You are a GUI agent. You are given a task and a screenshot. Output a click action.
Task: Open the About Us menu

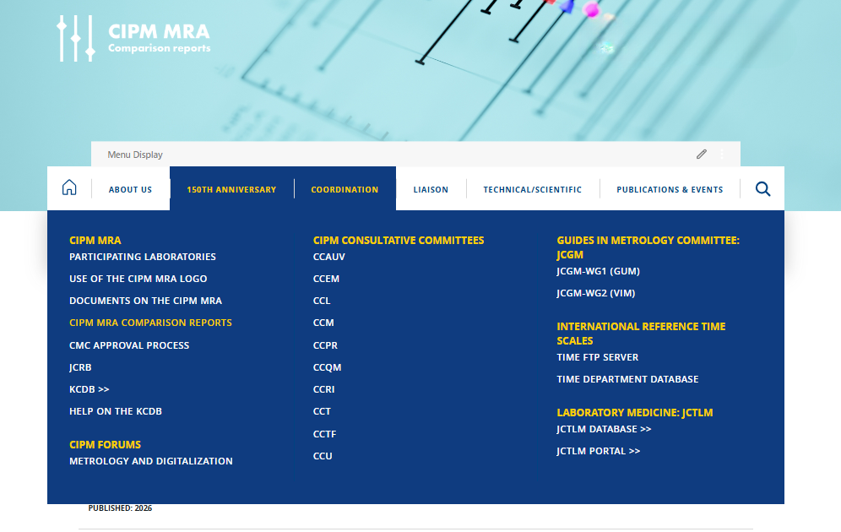pyautogui.click(x=130, y=190)
